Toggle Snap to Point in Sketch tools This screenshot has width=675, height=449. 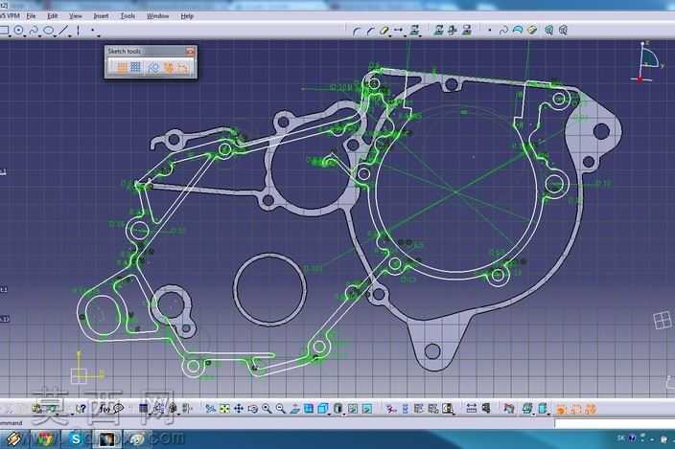pos(135,67)
